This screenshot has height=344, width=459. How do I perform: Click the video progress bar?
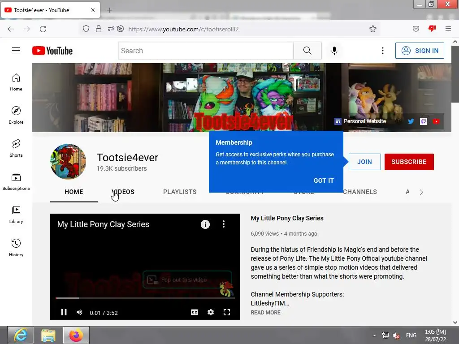[x=145, y=298]
